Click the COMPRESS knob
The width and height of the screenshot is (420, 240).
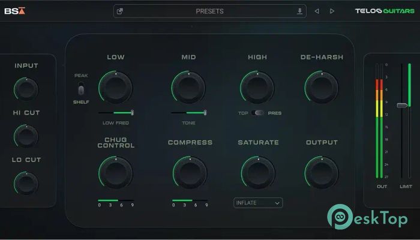(x=190, y=173)
